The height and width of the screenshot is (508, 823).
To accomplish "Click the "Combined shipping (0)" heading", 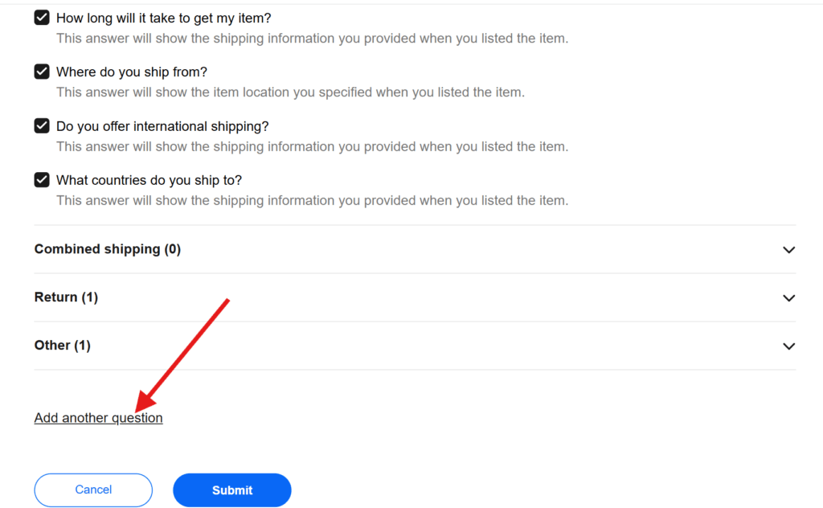I will click(x=107, y=249).
